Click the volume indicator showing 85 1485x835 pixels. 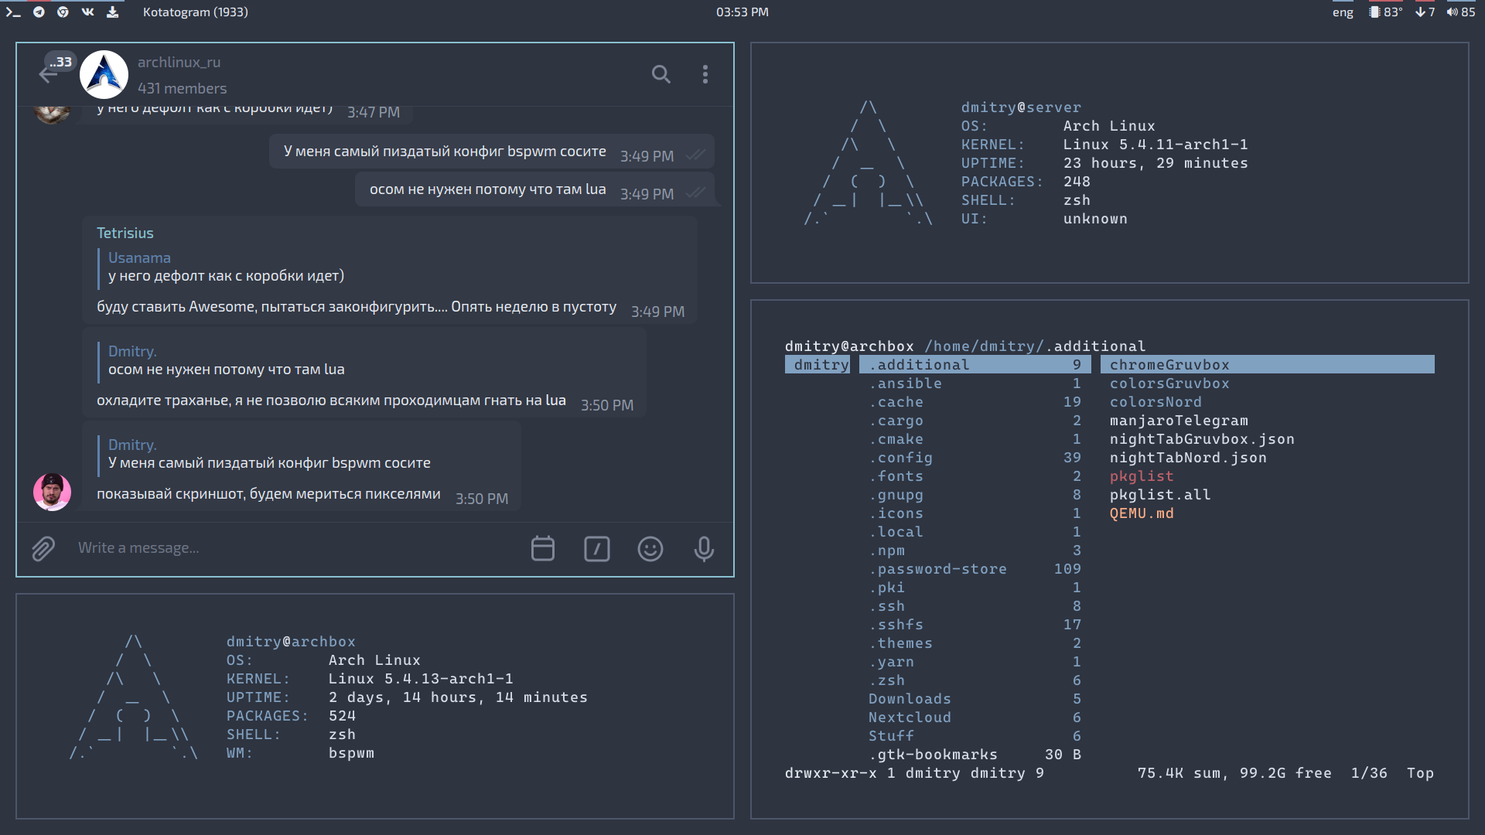tap(1460, 12)
